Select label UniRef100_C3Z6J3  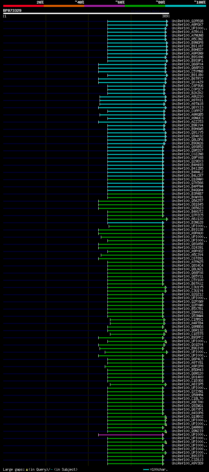coord(187,460)
